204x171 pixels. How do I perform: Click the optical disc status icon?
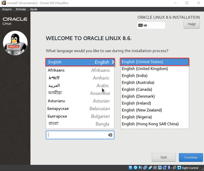(135, 168)
